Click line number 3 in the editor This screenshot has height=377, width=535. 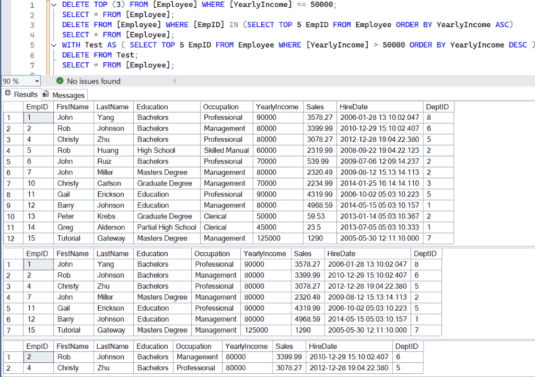click(32, 24)
